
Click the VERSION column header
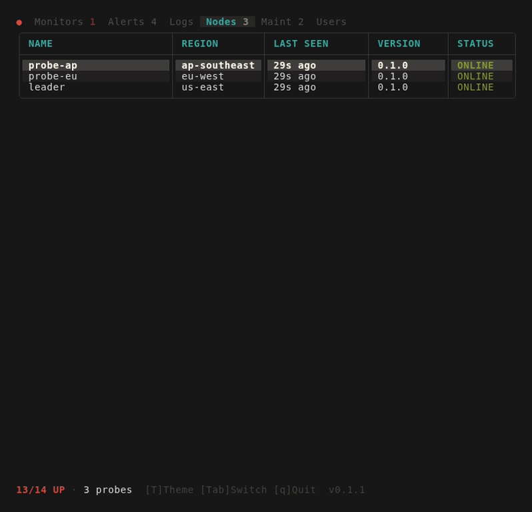click(x=399, y=43)
